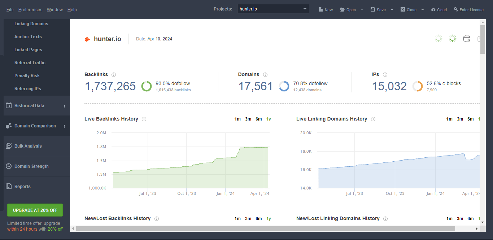Set Live Backlinks History to 3m

[x=248, y=119]
